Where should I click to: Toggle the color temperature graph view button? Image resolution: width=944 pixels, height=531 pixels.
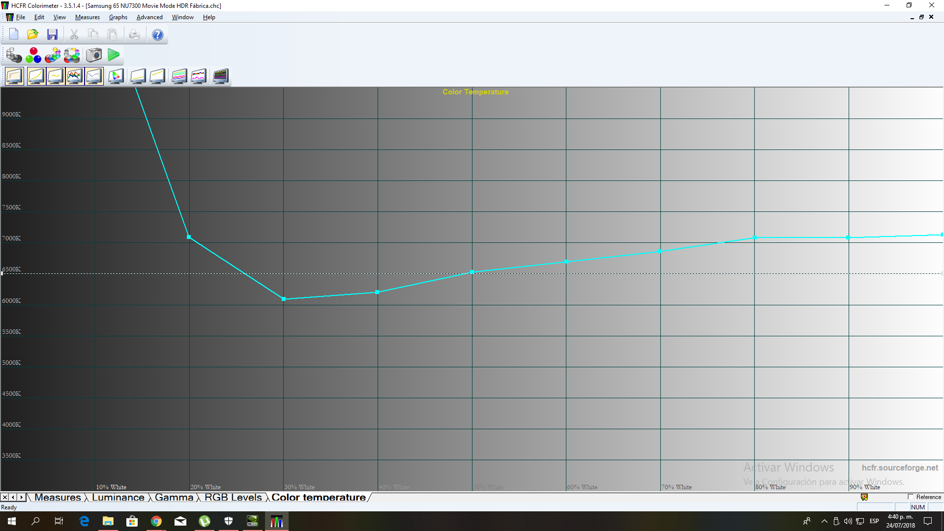(94, 76)
